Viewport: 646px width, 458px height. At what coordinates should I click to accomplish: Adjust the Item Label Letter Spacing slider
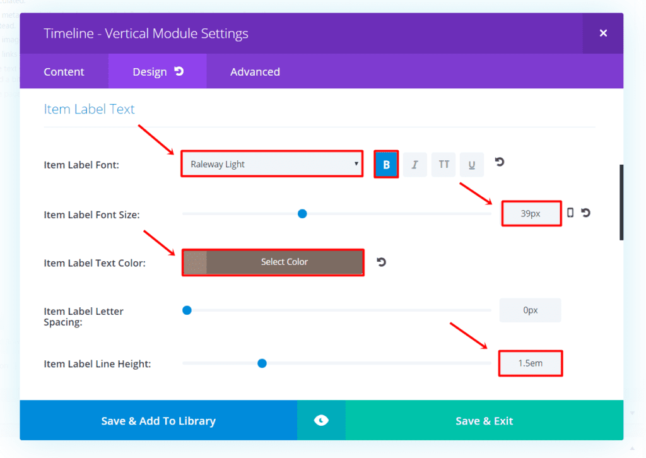[187, 310]
